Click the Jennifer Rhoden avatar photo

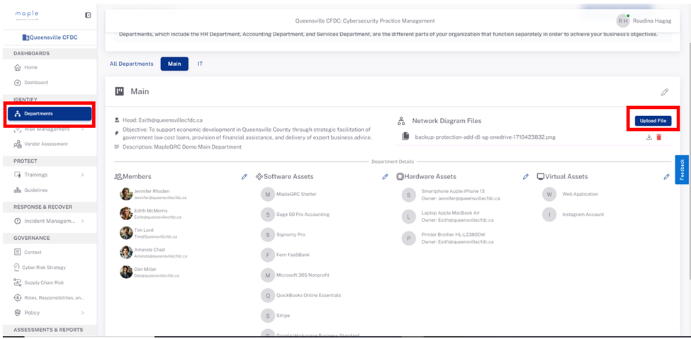click(126, 194)
